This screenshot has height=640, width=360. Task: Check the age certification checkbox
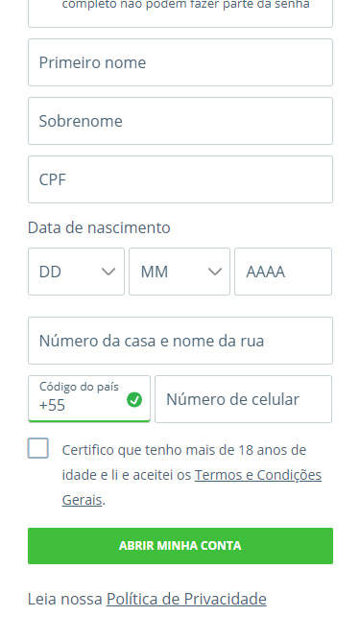coord(38,448)
